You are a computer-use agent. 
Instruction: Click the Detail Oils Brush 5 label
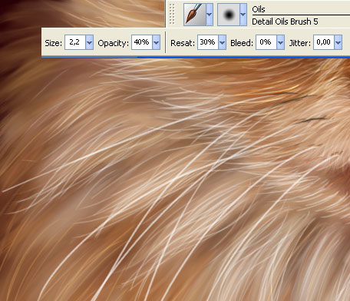click(285, 21)
